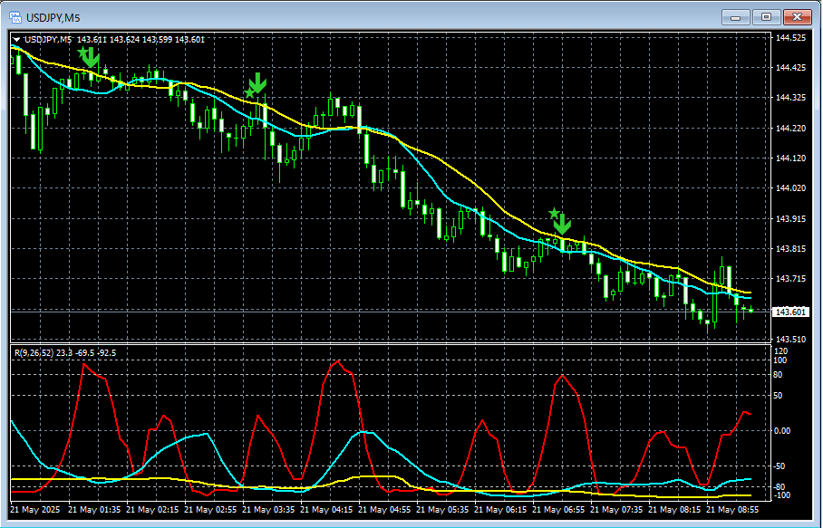Click the small green star at last candle
This screenshot has width=823, height=528.
pyautogui.click(x=751, y=311)
